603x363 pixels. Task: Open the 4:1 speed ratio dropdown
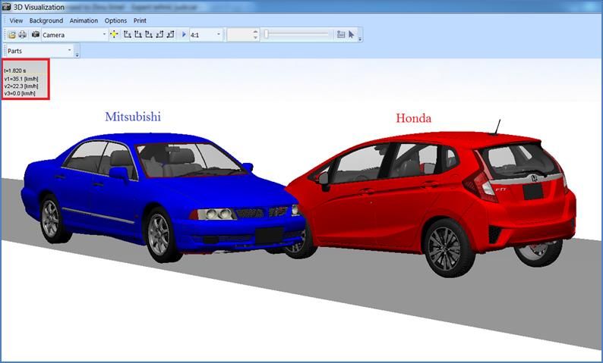pos(219,35)
